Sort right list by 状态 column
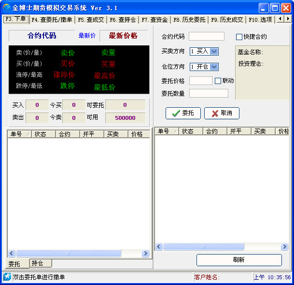Screen dimensions: 294x285 pyautogui.click(x=191, y=131)
